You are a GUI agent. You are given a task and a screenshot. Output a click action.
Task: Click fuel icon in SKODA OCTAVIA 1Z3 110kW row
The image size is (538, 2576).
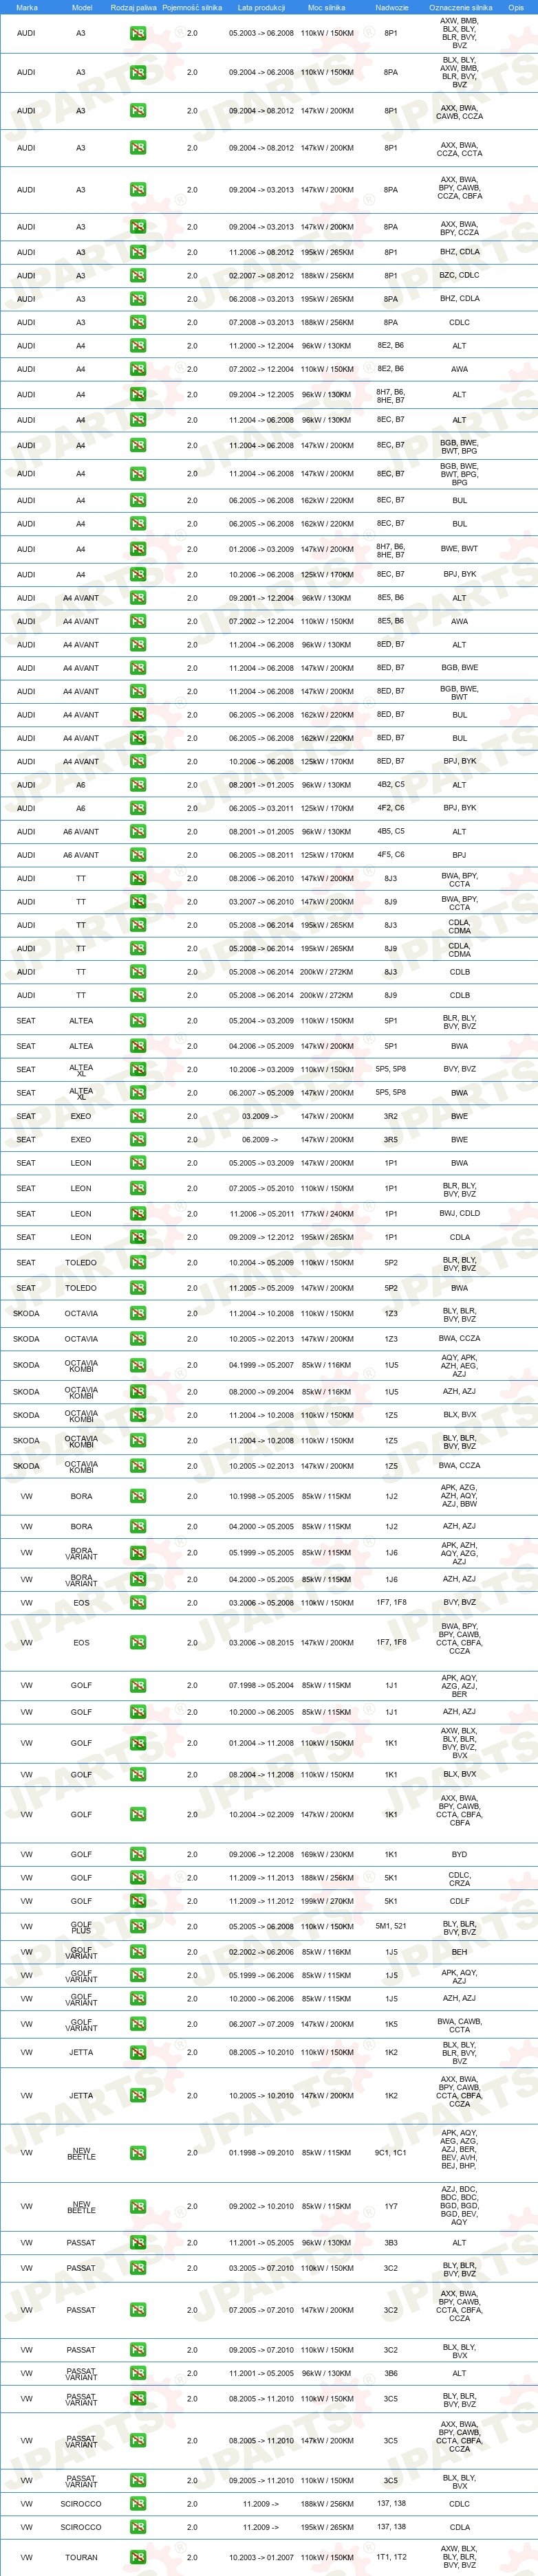click(138, 1314)
